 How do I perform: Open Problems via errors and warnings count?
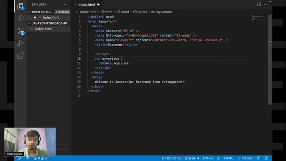(x=41, y=158)
